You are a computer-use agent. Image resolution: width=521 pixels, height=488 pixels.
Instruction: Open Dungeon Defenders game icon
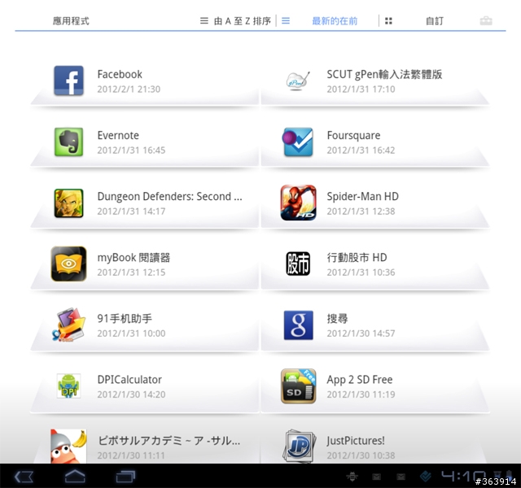[68, 203]
